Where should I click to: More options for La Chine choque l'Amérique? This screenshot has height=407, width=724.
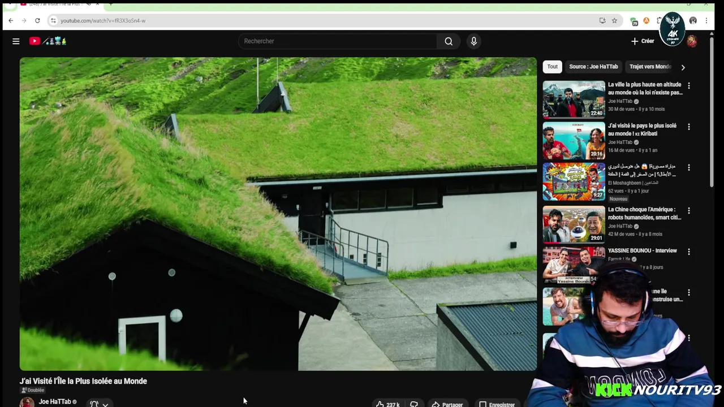[x=689, y=210]
